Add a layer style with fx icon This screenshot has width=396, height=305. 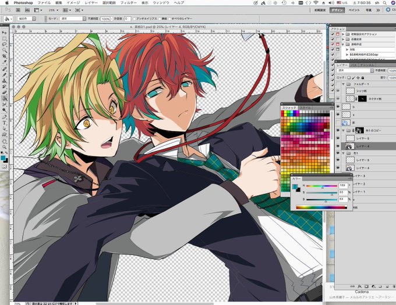tap(360, 286)
